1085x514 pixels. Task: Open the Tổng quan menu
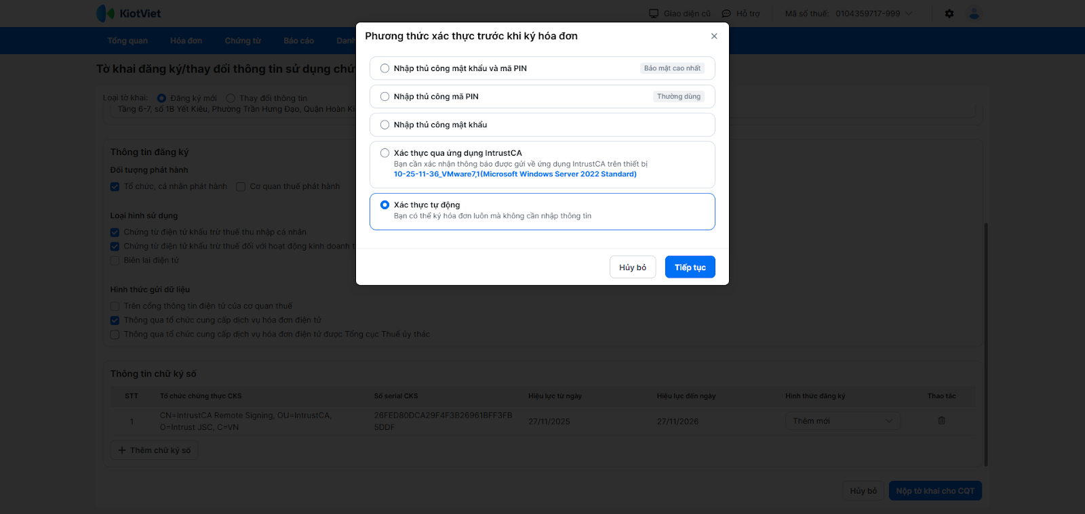coord(127,41)
